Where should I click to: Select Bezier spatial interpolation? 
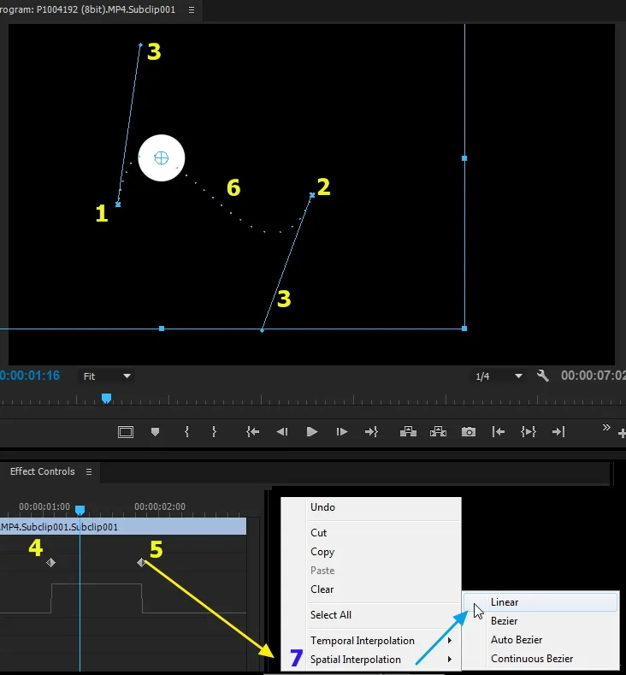click(540, 621)
